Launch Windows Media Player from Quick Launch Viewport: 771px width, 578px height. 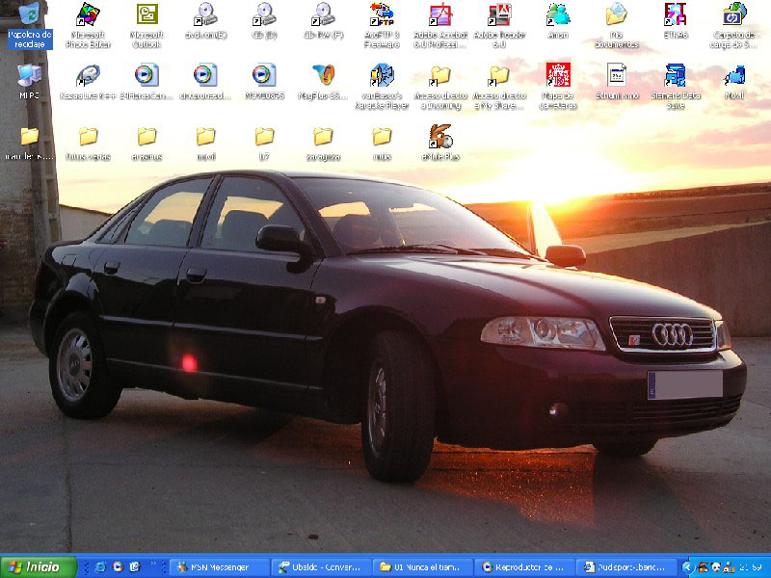coord(118,566)
